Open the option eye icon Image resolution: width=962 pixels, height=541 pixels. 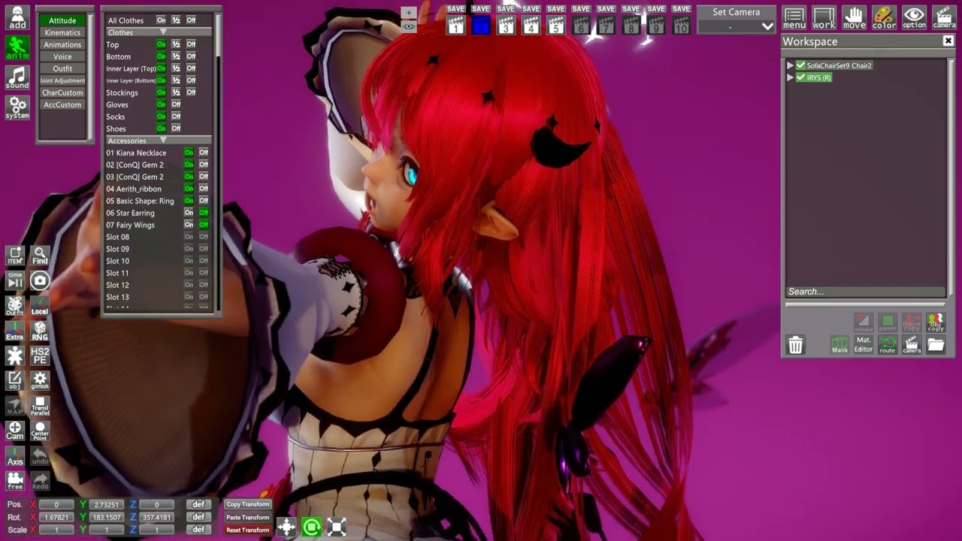915,17
